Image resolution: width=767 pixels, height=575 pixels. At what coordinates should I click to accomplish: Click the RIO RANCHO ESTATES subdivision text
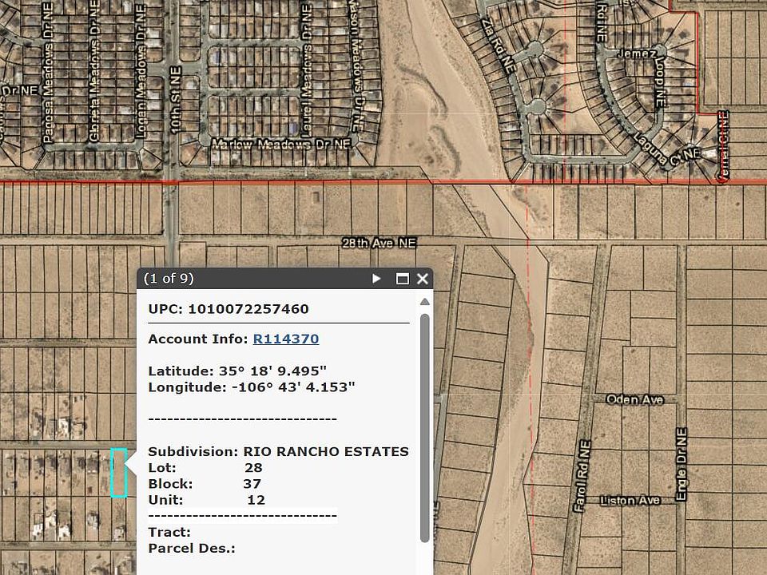(325, 452)
